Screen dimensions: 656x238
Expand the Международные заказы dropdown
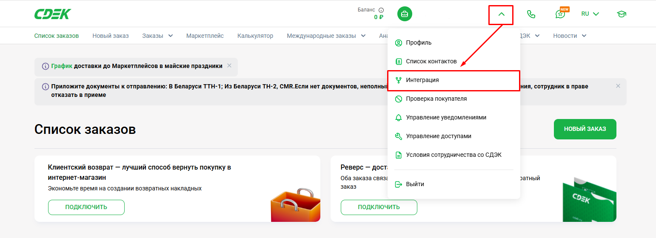pyautogui.click(x=326, y=36)
